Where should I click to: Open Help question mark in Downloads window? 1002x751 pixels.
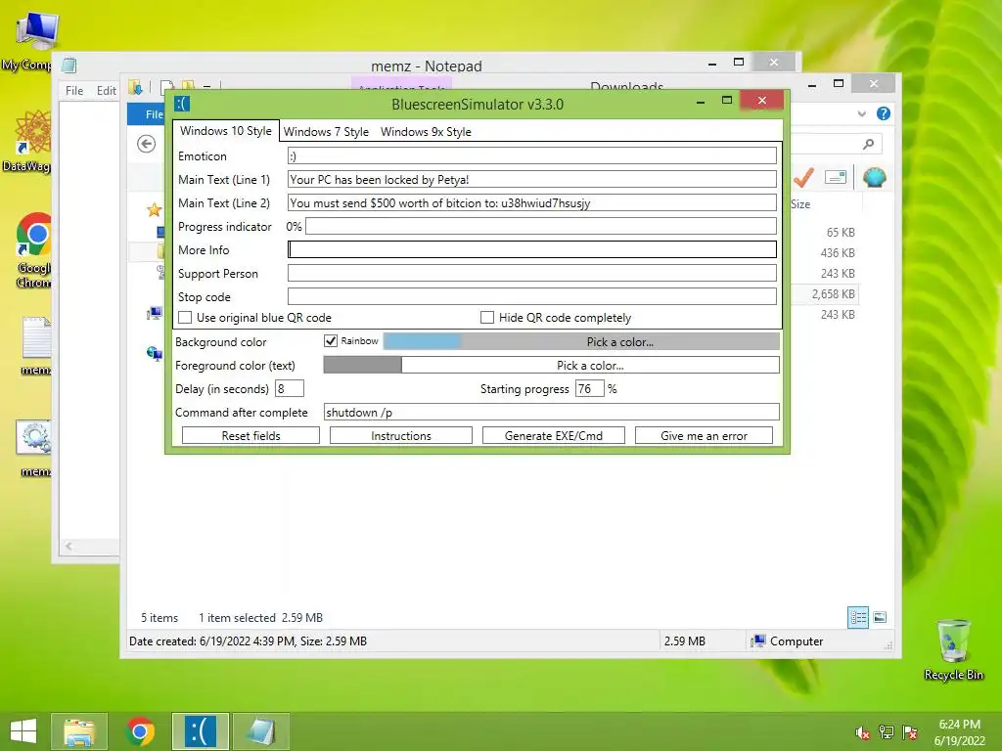[884, 113]
